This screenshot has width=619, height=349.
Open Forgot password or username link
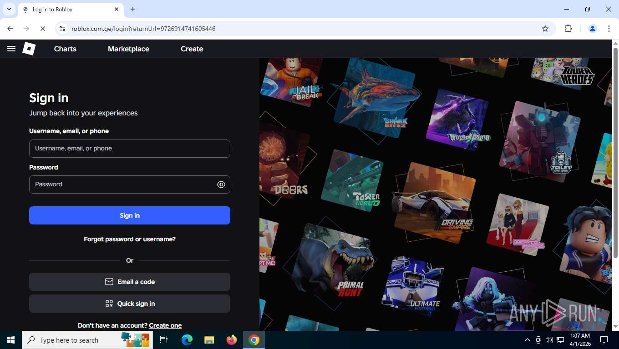(130, 239)
